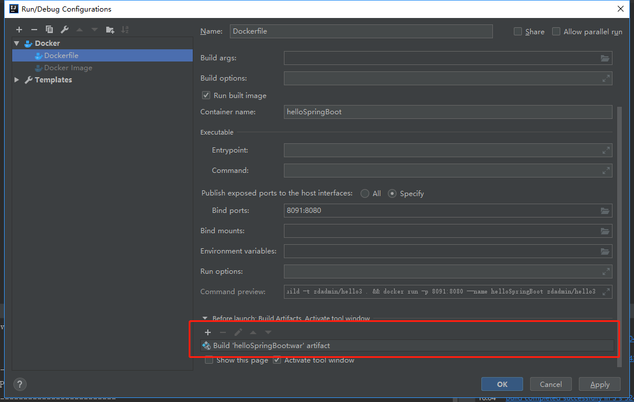Focus the Name input field
The image size is (634, 402).
click(x=361, y=31)
